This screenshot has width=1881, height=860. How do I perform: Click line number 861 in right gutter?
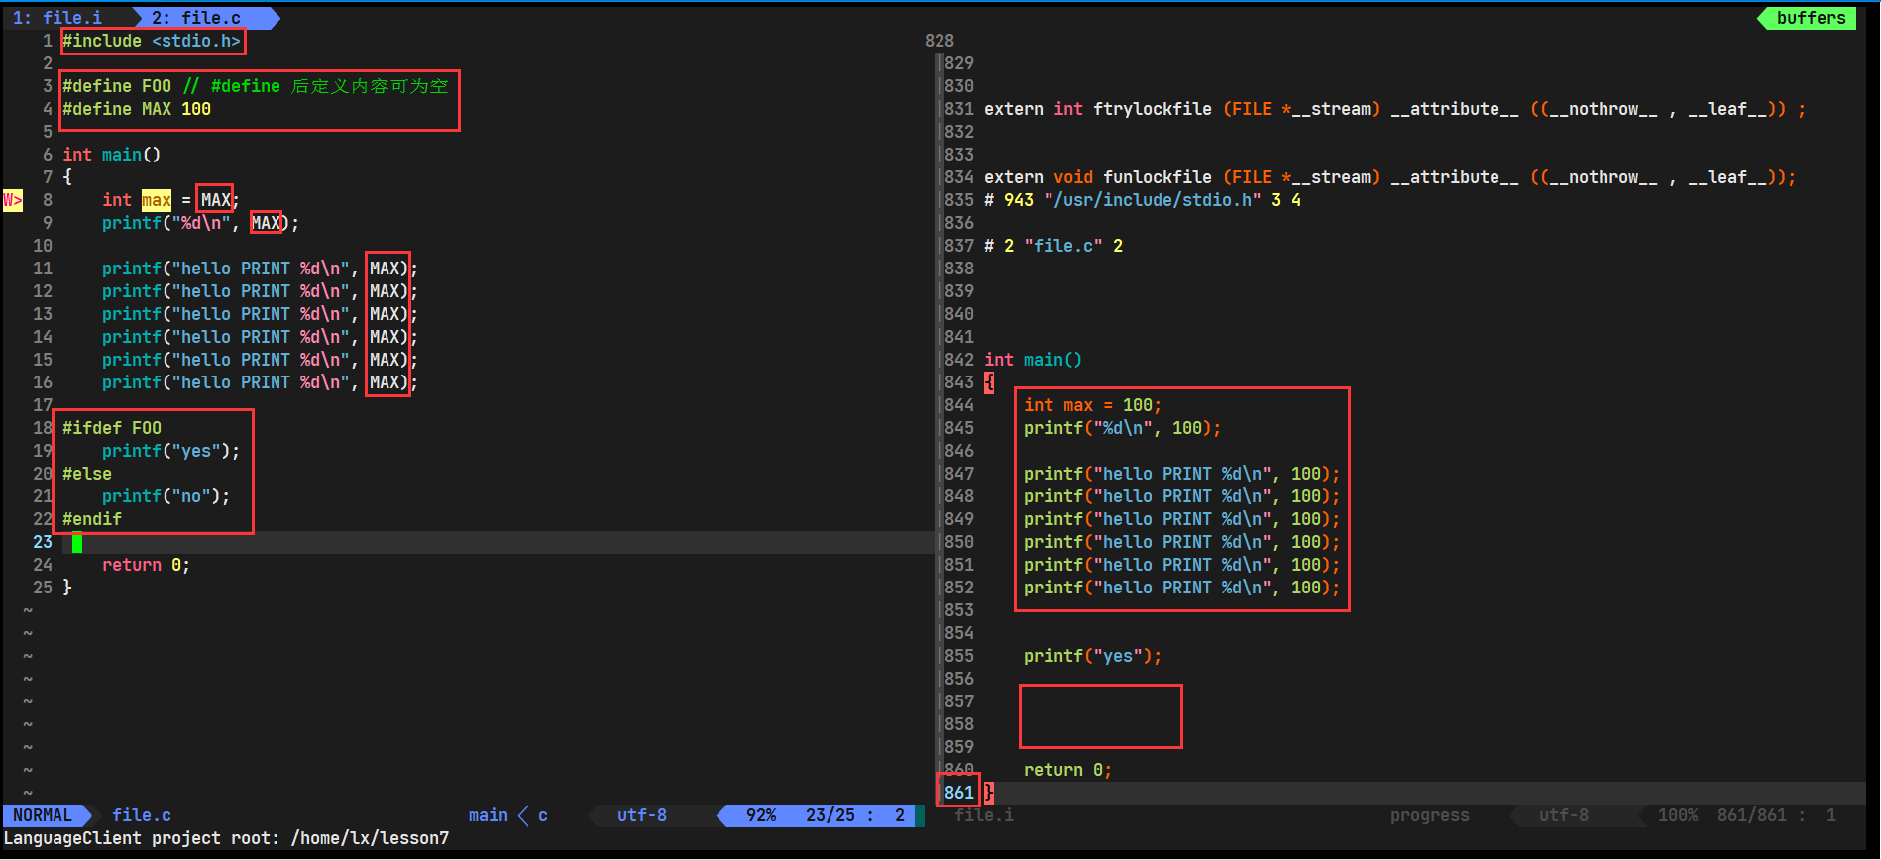coord(959,793)
